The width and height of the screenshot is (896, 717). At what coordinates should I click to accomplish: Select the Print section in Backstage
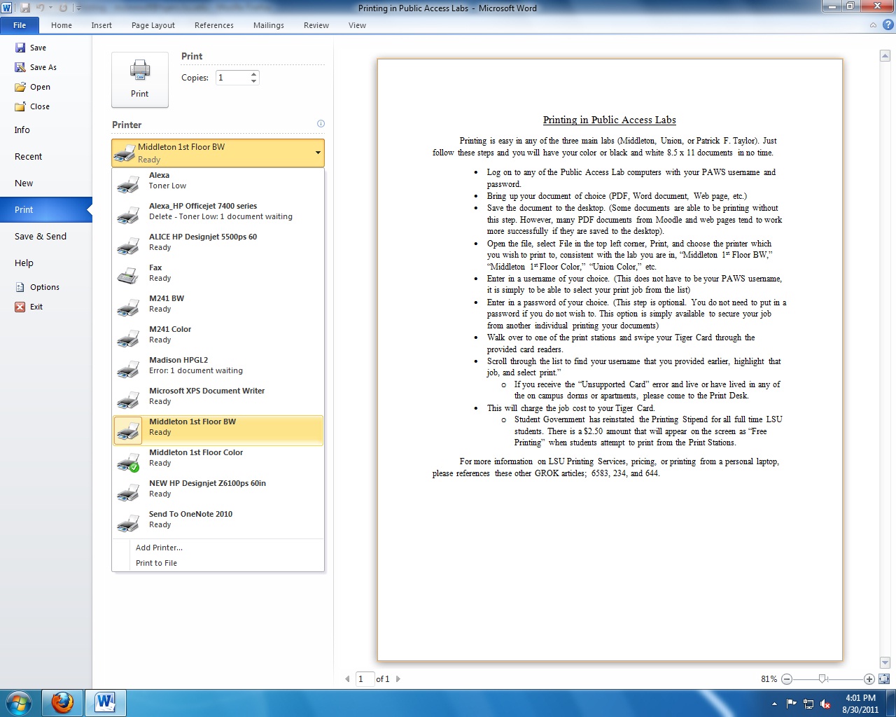[x=46, y=210]
